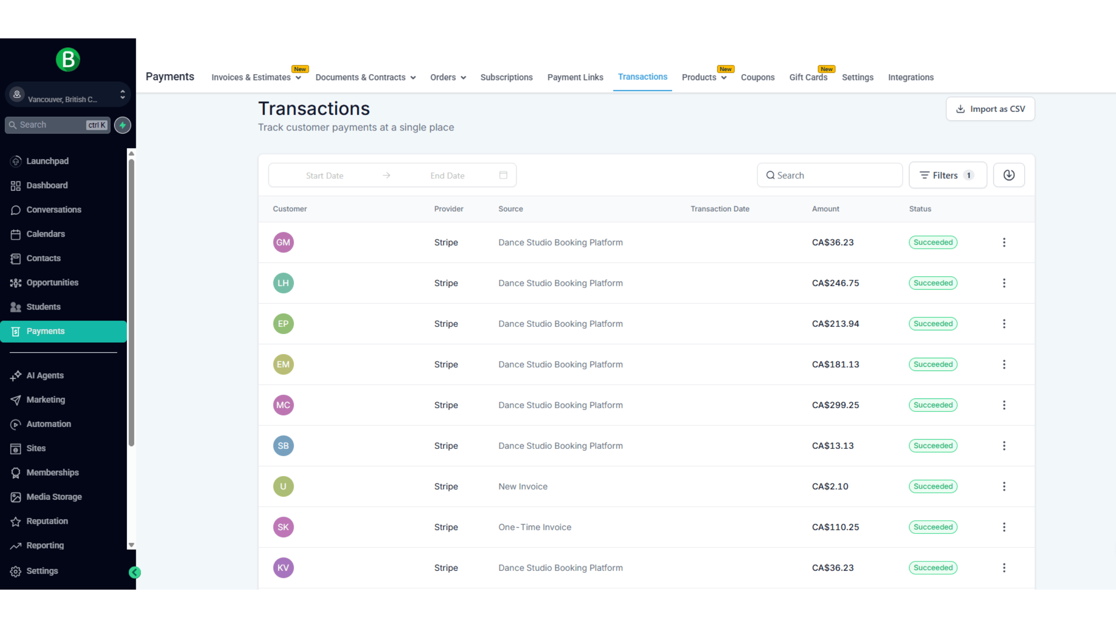
Task: Collapse the sidebar using the green chevron
Action: click(x=134, y=572)
